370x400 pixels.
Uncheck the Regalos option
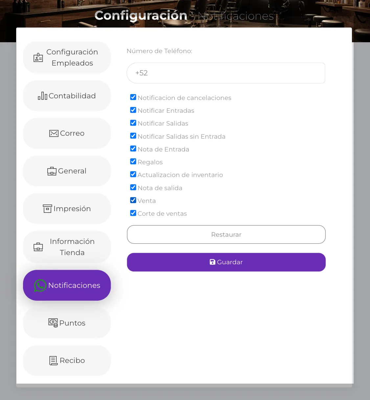click(x=133, y=161)
